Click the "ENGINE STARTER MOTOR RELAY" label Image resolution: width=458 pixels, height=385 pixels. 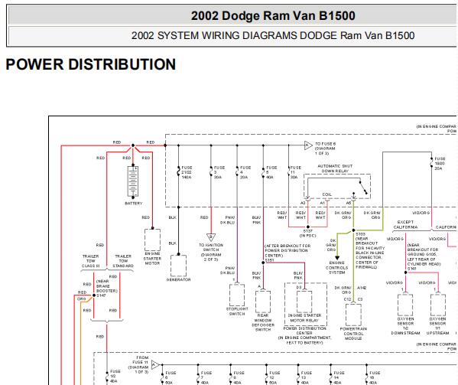(304, 318)
